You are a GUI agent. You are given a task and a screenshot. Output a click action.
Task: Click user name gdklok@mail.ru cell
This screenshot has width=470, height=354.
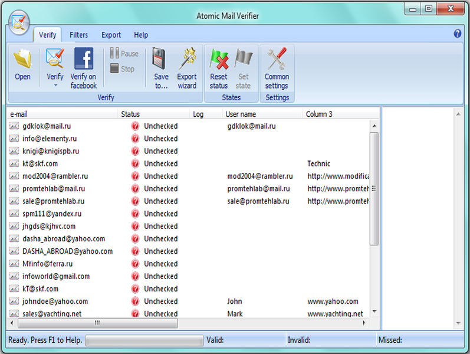pos(251,126)
